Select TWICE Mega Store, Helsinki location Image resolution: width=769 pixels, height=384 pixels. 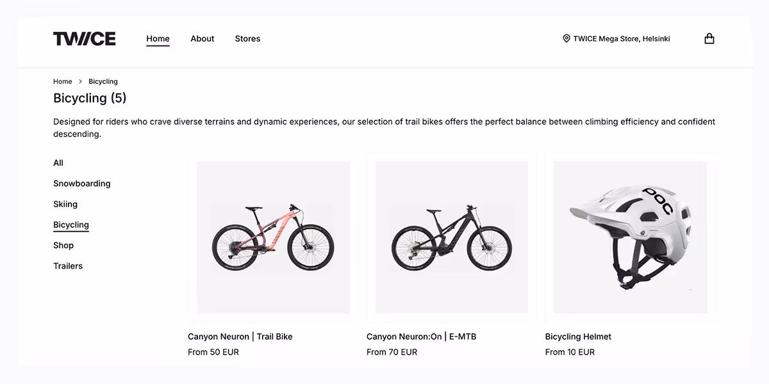621,39
